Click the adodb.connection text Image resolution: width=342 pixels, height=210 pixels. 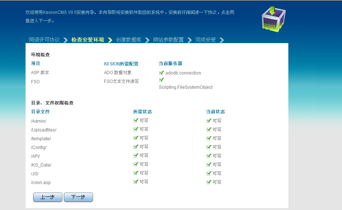[x=183, y=73]
